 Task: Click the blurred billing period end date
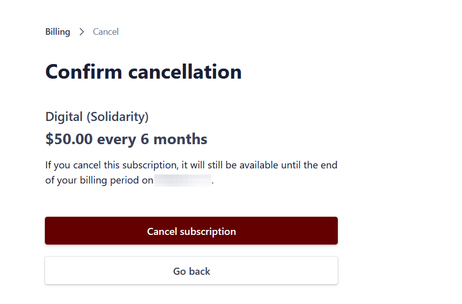(x=183, y=180)
